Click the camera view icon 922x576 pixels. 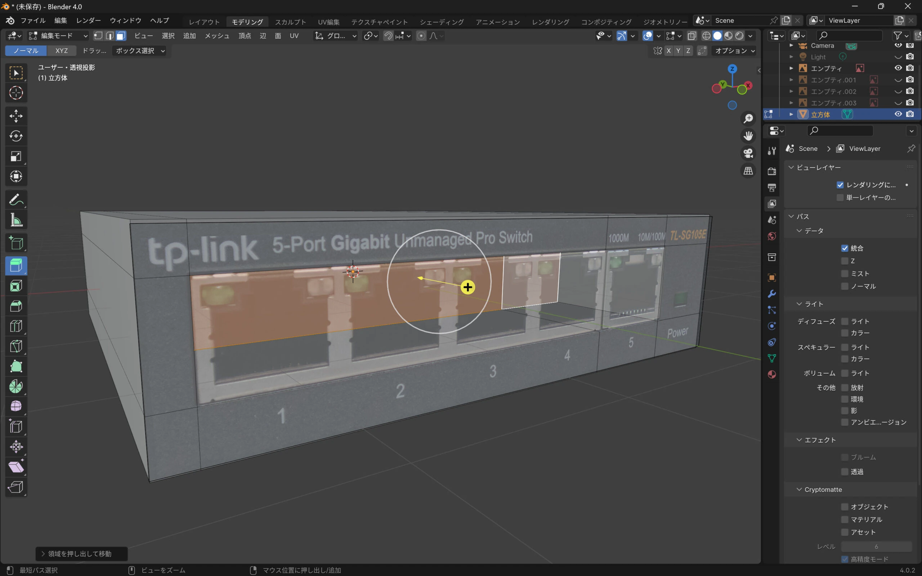(748, 153)
